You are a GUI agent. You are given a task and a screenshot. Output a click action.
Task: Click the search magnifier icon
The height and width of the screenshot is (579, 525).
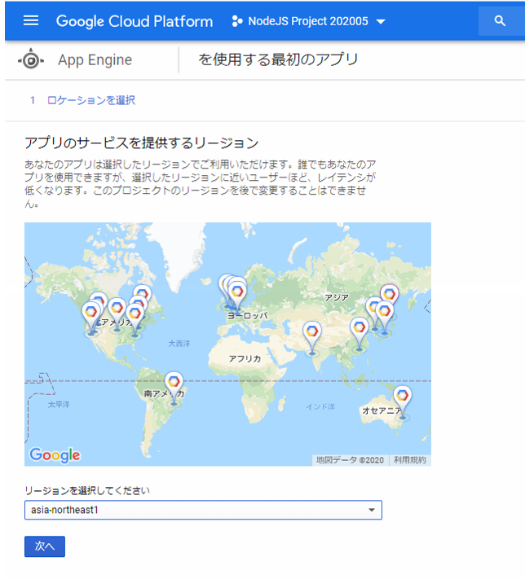point(500,21)
